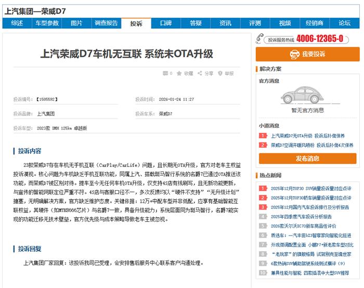Click the phone hotline icon
364x288 pixels.
click(260, 39)
